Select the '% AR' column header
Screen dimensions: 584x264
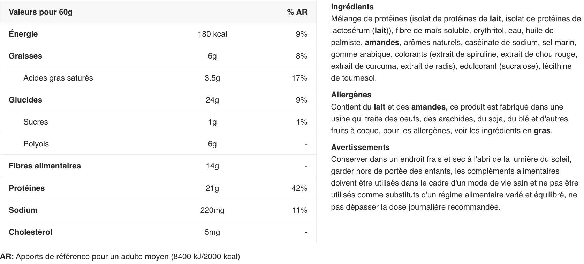point(297,12)
